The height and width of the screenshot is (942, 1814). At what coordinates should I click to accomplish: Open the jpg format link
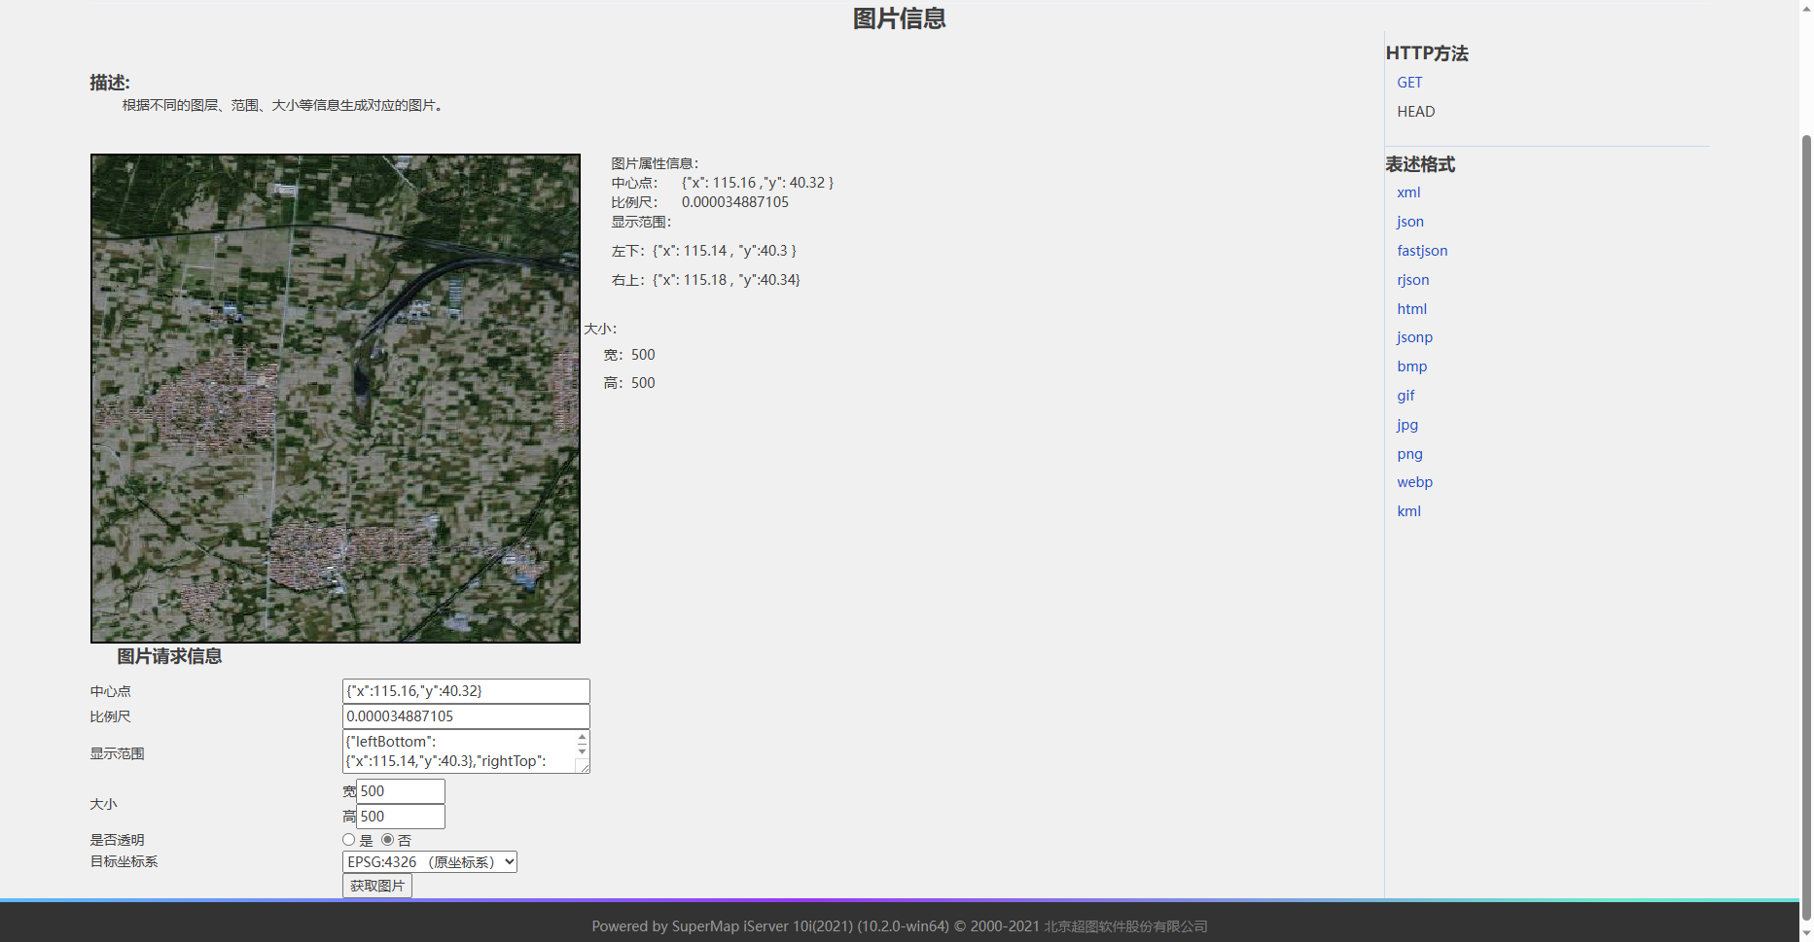tap(1407, 425)
